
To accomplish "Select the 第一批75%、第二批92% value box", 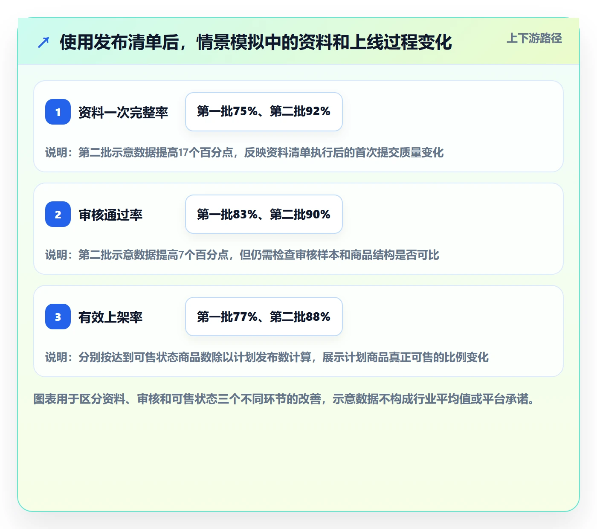I will point(264,112).
